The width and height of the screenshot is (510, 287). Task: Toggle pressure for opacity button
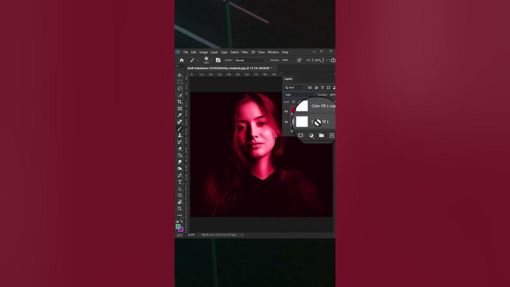(299, 60)
